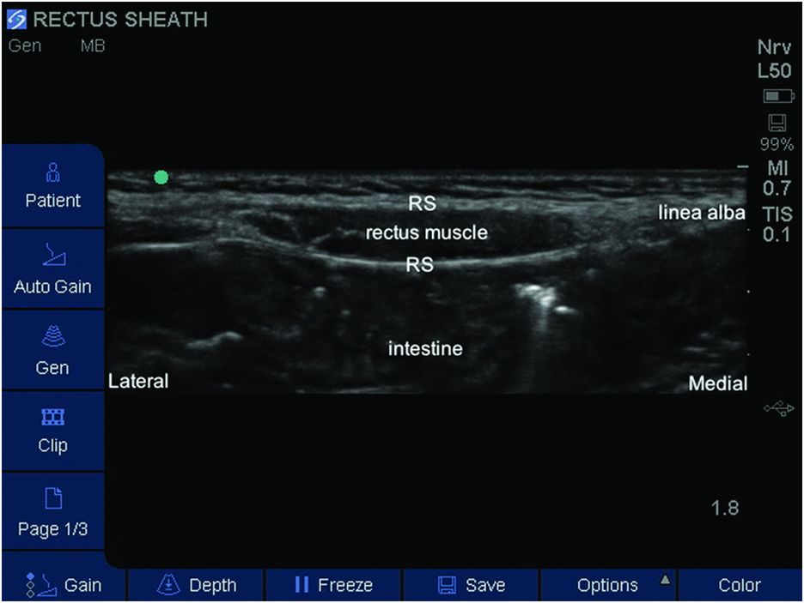
Task: Click the 'rectus muscle' annotation label
Action: [x=427, y=232]
